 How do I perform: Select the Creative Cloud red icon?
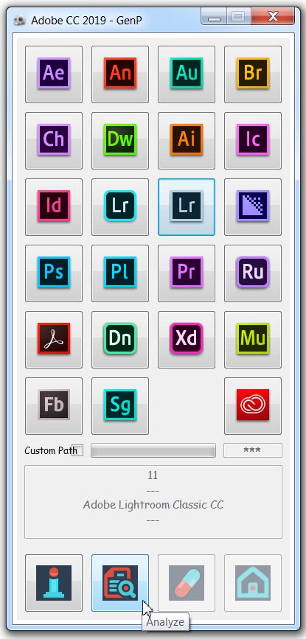[253, 406]
